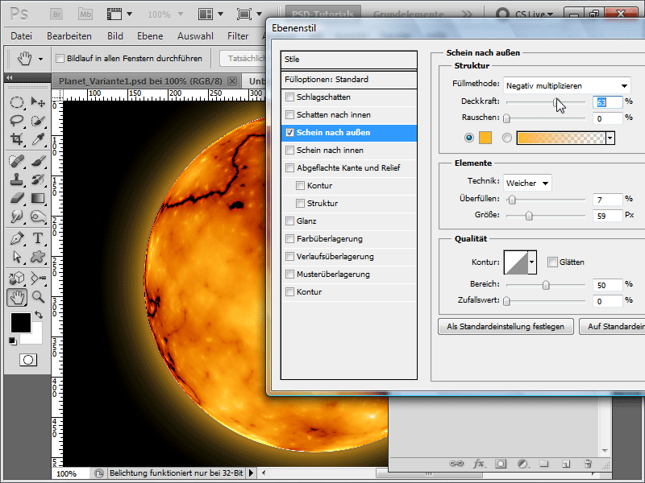This screenshot has width=645, height=483.
Task: Select the Quick Selection tool
Action: [x=38, y=121]
